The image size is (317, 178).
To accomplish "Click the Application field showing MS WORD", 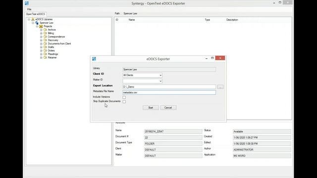I will (262, 156).
